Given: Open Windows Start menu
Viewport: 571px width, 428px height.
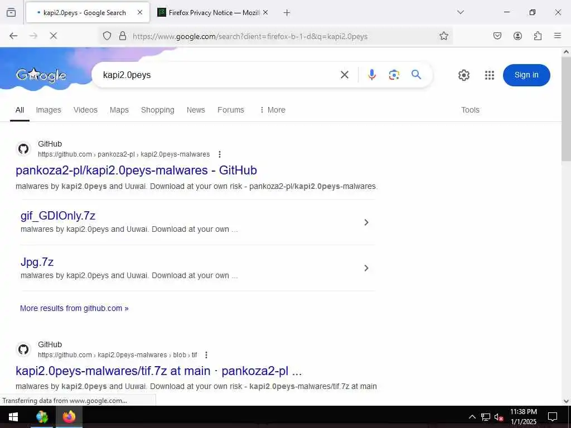Looking at the screenshot, I should 13,417.
